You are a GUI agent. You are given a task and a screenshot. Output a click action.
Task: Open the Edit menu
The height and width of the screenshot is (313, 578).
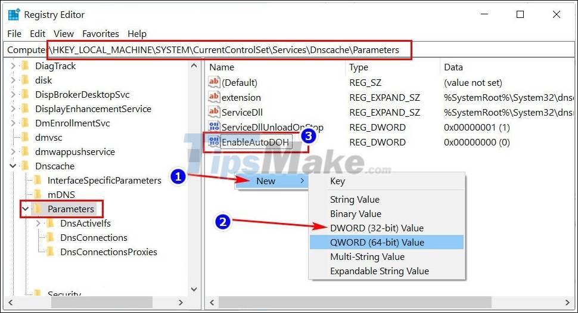pyautogui.click(x=38, y=34)
